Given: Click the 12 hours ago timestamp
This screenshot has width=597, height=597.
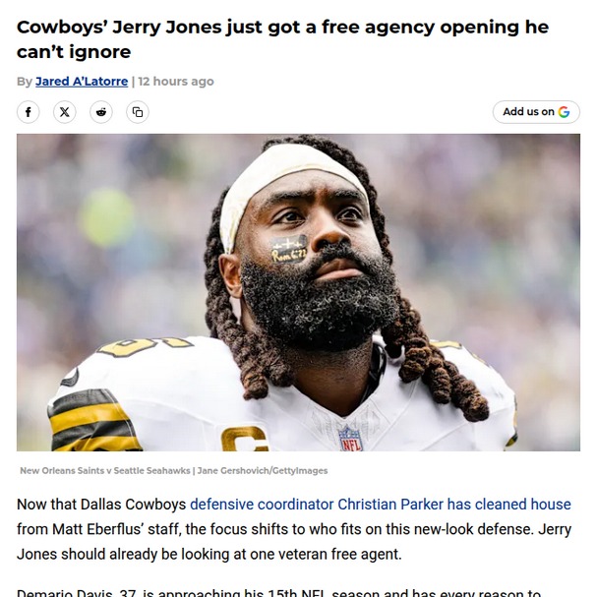Looking at the screenshot, I should pos(176,81).
